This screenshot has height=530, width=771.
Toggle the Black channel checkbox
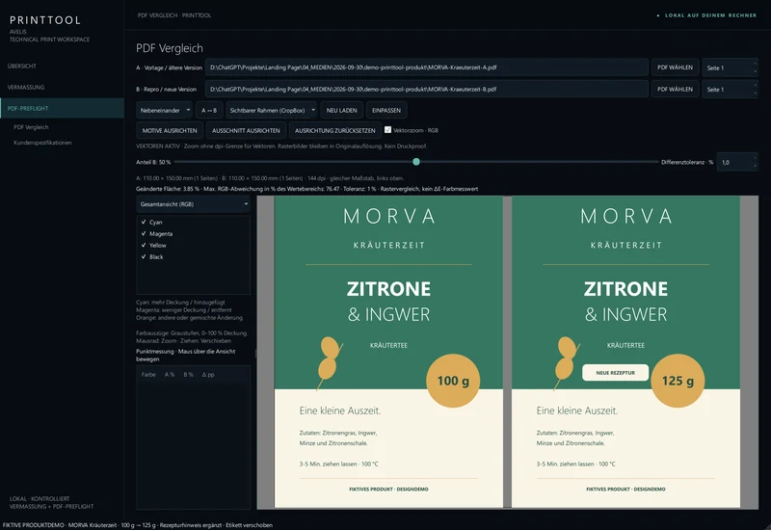[x=144, y=256]
